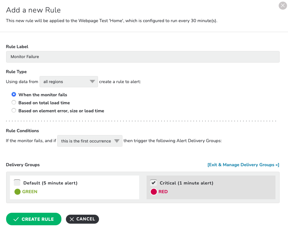Close the Add a new Rule dialog
The height and width of the screenshot is (232, 288).
click(283, 5)
